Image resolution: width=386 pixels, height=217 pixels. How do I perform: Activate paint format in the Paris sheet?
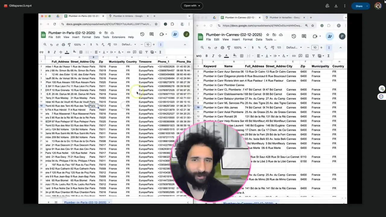pos(69,45)
